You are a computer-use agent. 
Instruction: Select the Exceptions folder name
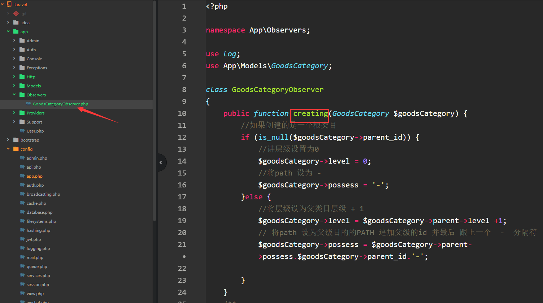tap(37, 68)
